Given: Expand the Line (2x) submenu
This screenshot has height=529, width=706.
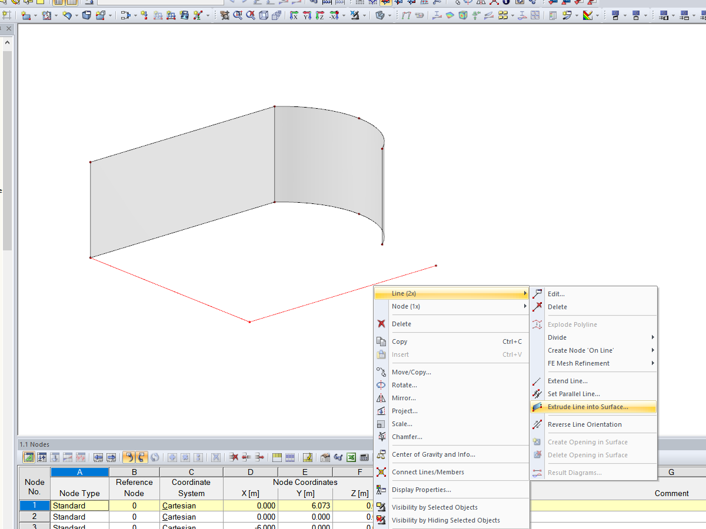Looking at the screenshot, I should coord(451,293).
